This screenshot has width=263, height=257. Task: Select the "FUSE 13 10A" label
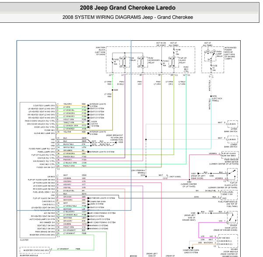tap(215, 68)
